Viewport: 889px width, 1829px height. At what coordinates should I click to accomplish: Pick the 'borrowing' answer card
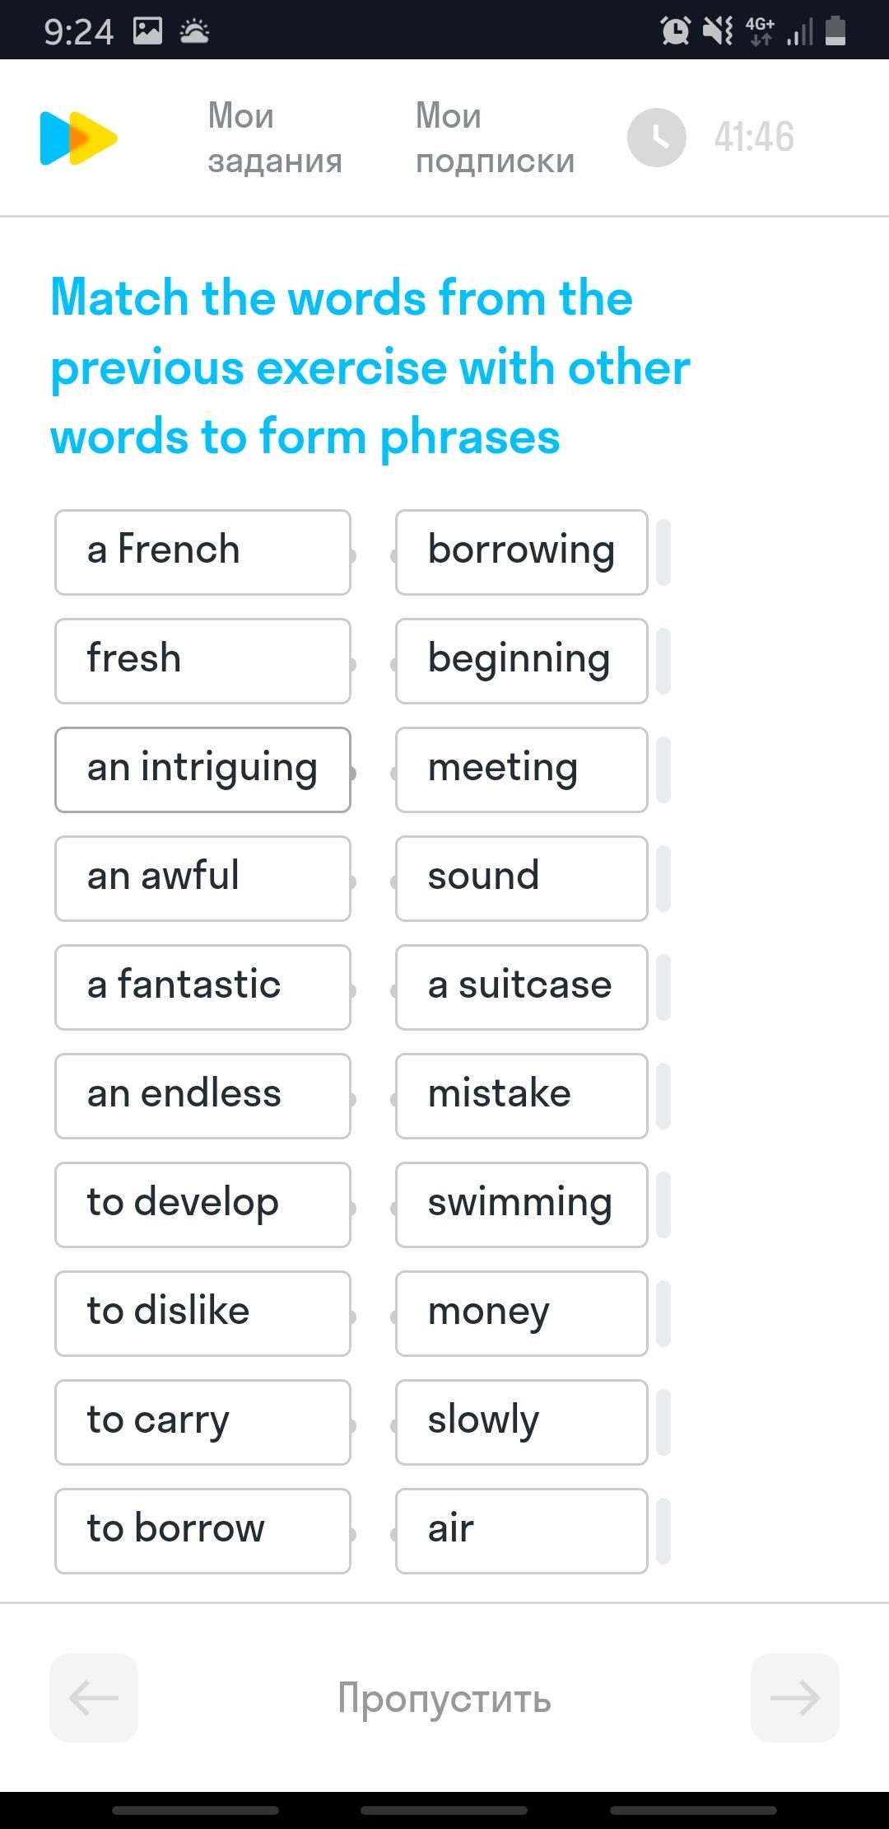click(x=521, y=552)
